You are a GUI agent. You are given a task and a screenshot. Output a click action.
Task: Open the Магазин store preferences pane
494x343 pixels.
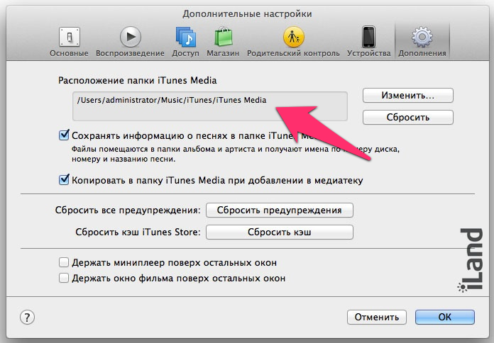pos(223,43)
